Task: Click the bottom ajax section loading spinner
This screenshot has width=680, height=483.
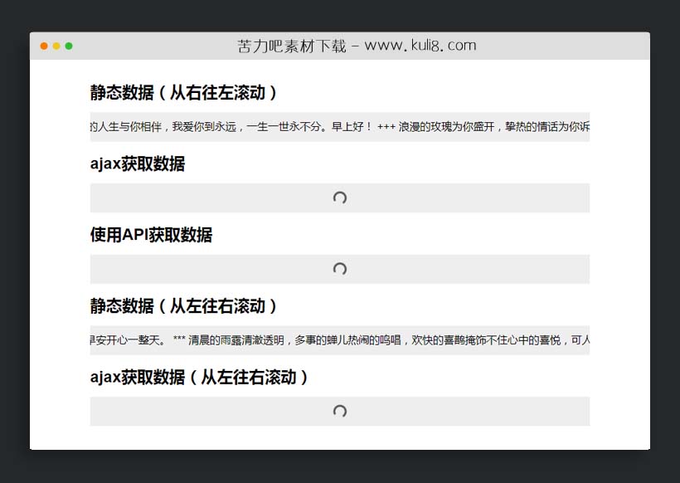Action: (x=339, y=411)
